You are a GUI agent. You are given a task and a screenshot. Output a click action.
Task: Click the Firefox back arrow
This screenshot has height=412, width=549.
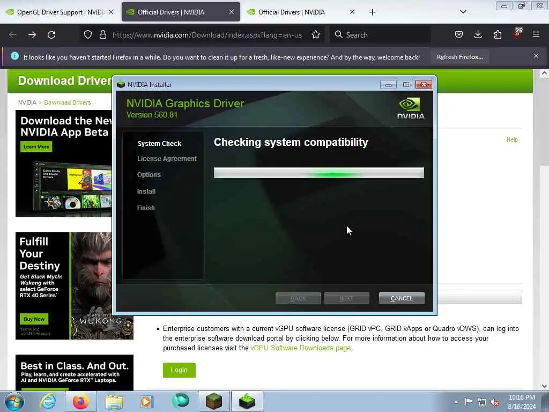pyautogui.click(x=13, y=35)
